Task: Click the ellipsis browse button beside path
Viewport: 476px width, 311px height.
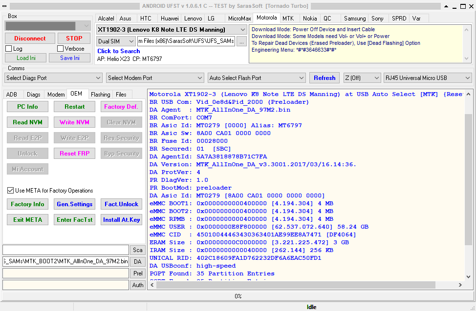Action: (x=241, y=41)
